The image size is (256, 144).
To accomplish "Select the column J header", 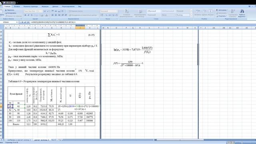I will pyautogui.click(x=80, y=28).
